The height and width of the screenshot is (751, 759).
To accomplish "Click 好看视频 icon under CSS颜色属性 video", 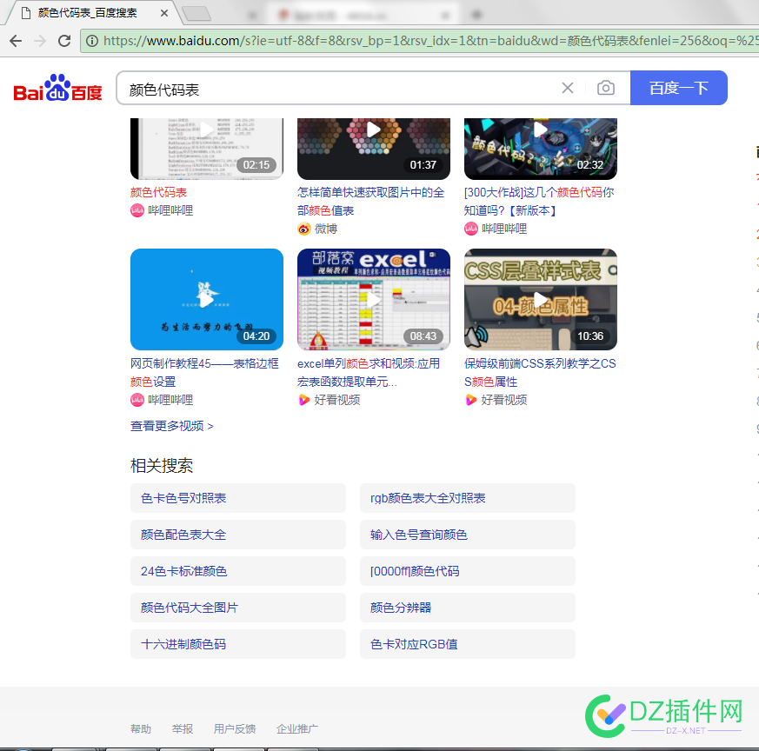I will pyautogui.click(x=471, y=400).
